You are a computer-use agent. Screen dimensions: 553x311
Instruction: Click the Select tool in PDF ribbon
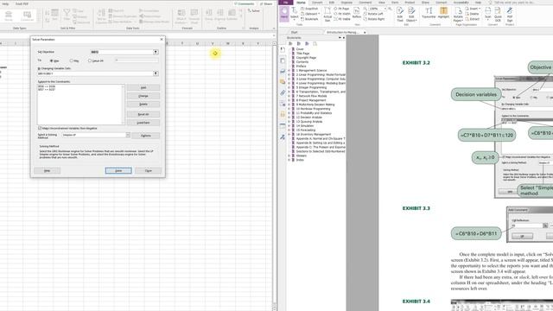click(x=294, y=14)
